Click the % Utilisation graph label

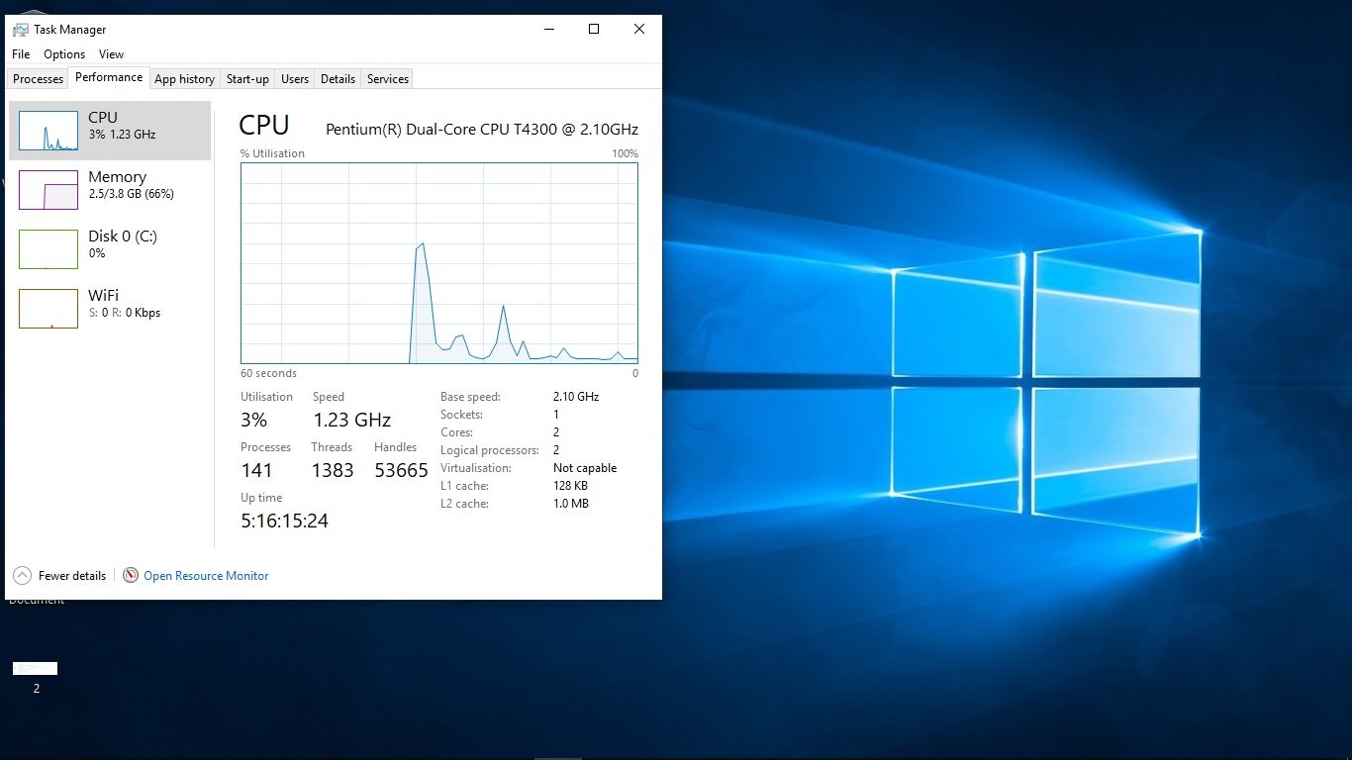tap(272, 153)
